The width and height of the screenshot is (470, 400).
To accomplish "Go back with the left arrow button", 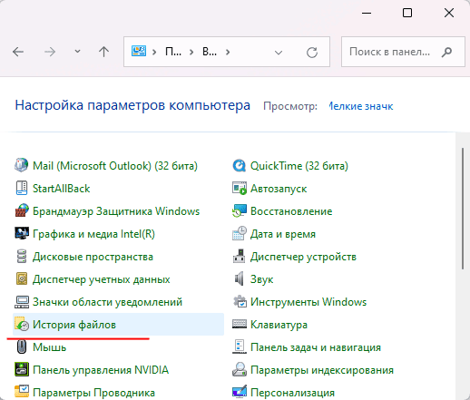I will pyautogui.click(x=18, y=52).
